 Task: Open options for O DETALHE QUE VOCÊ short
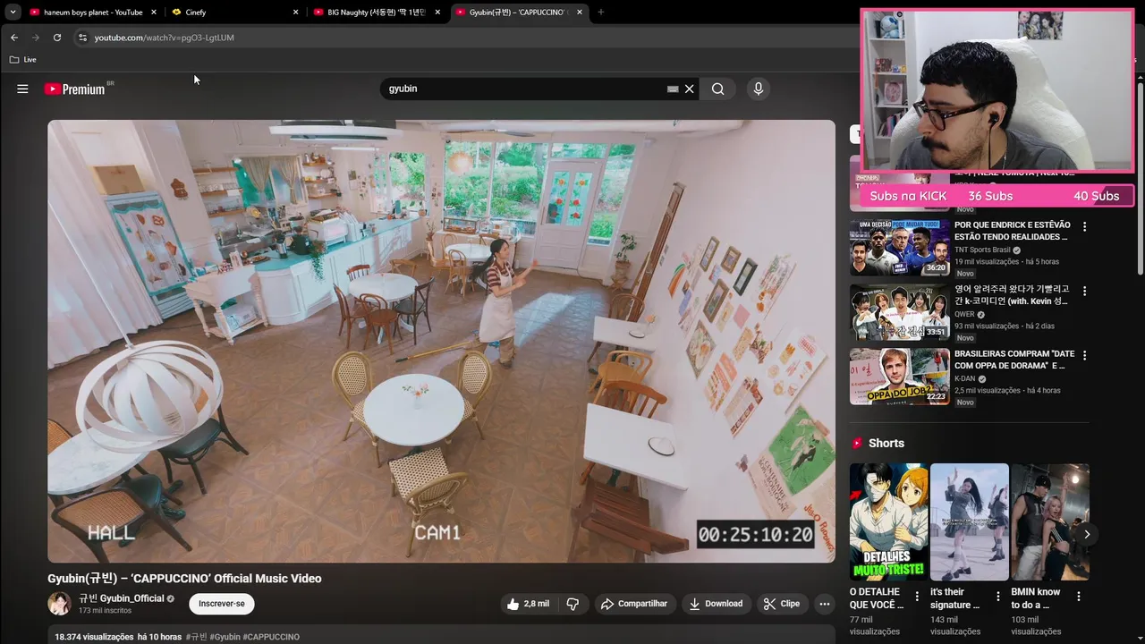click(917, 597)
